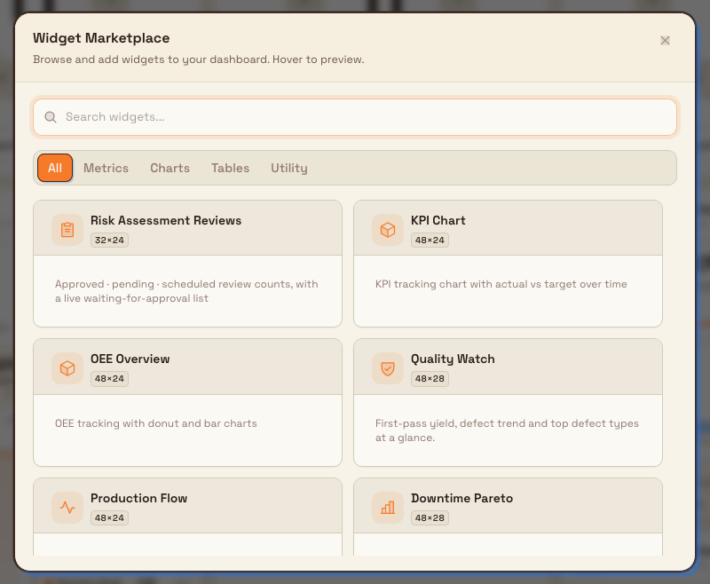Screen dimensions: 710x584
Task: Click OEE Overview's 48×24 size badge
Action: coord(109,379)
